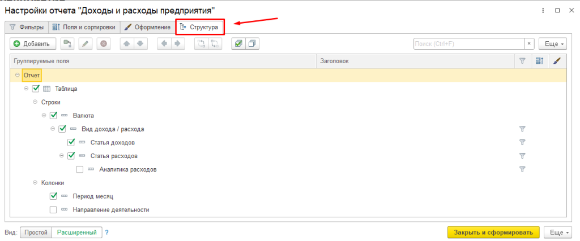Collapse the Вид дохода / расхода node
The height and width of the screenshot is (241, 580).
[x=53, y=129]
